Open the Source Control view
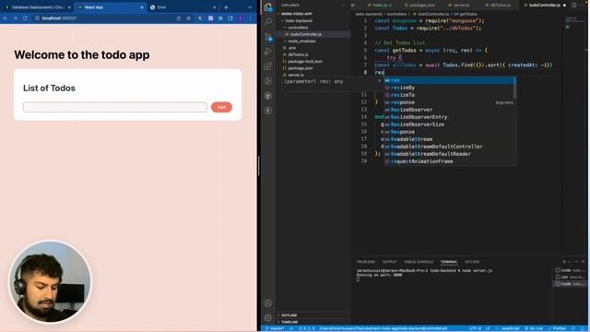 [268, 37]
